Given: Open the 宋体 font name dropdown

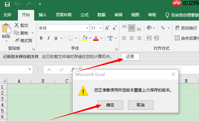Looking at the screenshot, I should [87, 28].
